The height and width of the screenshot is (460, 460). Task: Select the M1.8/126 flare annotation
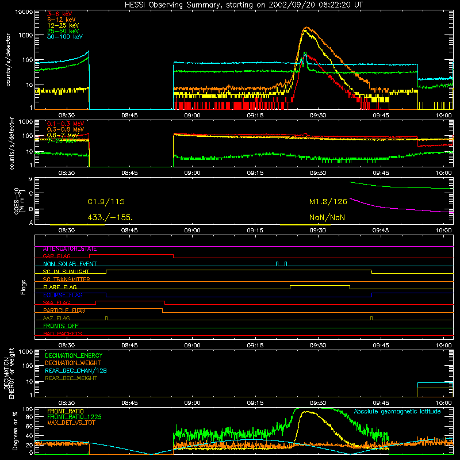pyautogui.click(x=328, y=202)
